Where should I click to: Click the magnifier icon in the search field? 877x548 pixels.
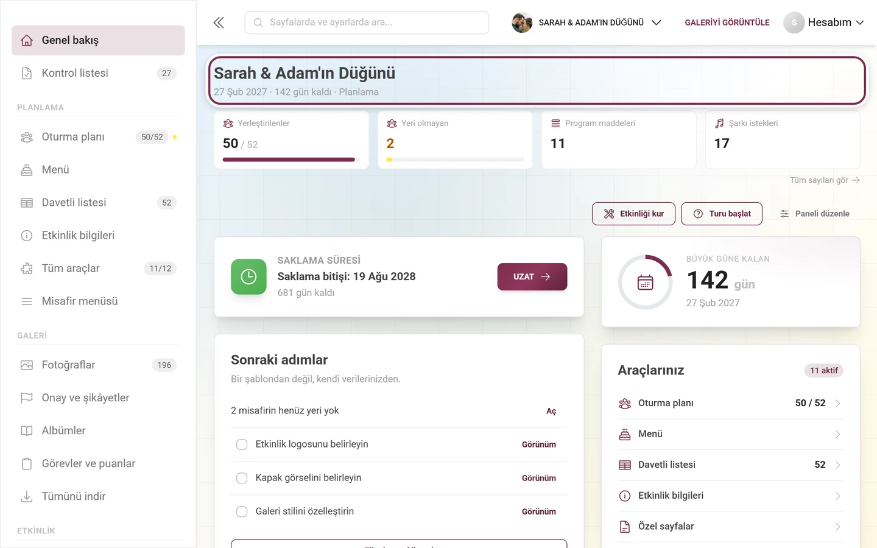pyautogui.click(x=258, y=23)
